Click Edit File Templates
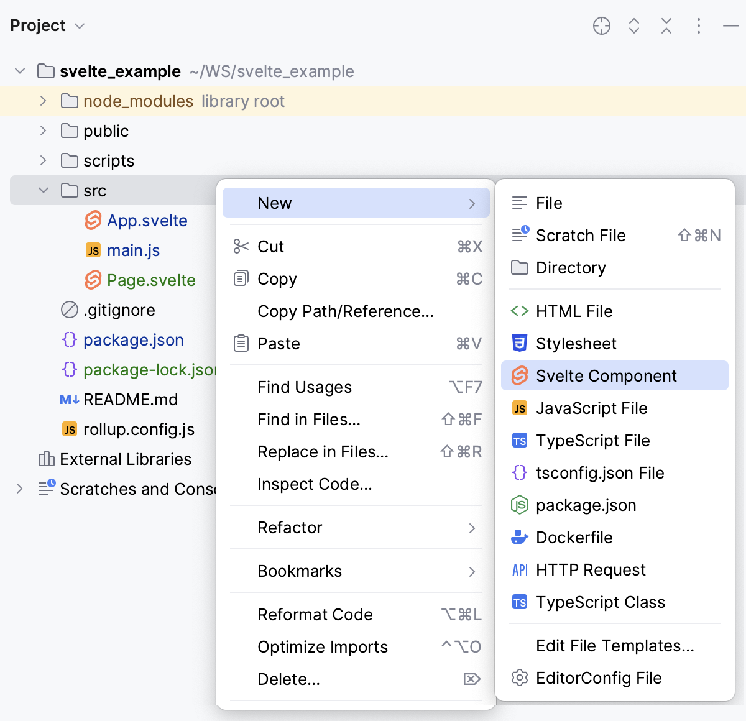This screenshot has height=721, width=746. click(615, 646)
